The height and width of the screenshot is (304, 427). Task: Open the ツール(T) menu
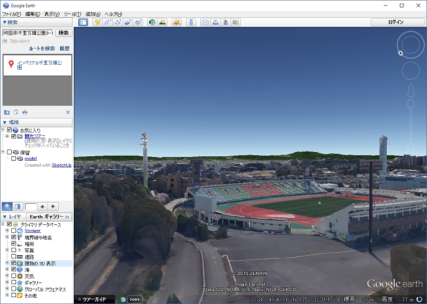click(72, 14)
